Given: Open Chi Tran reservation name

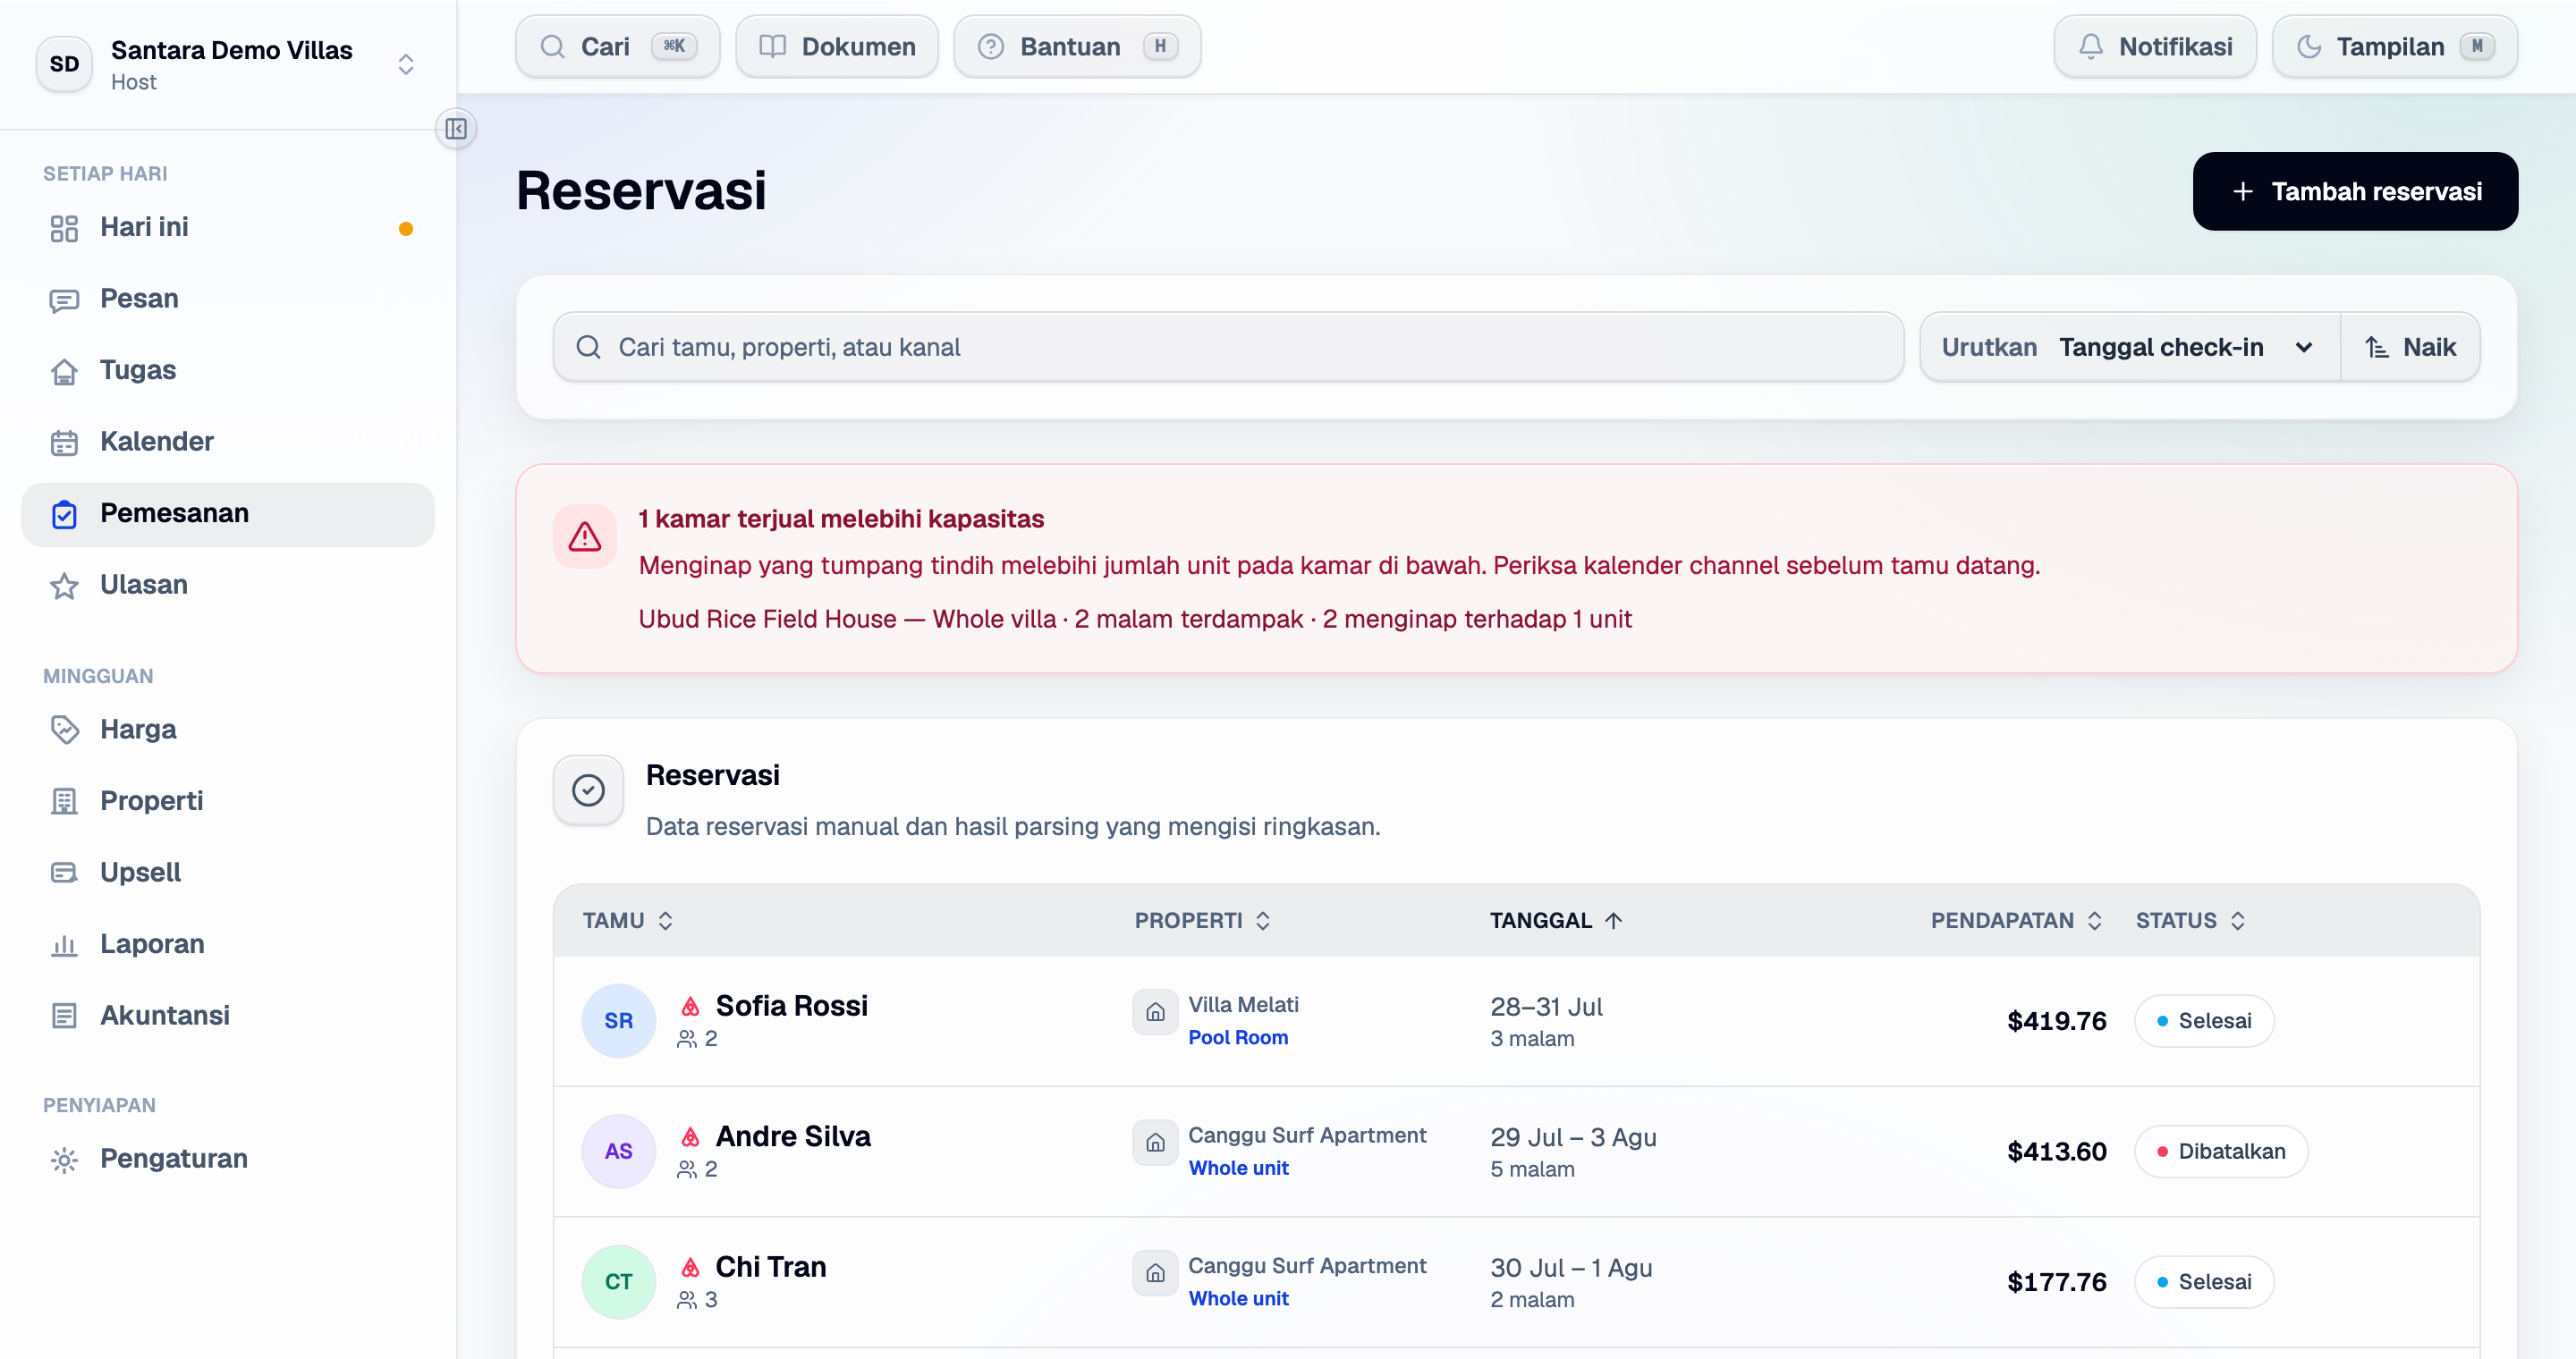Looking at the screenshot, I should (770, 1267).
